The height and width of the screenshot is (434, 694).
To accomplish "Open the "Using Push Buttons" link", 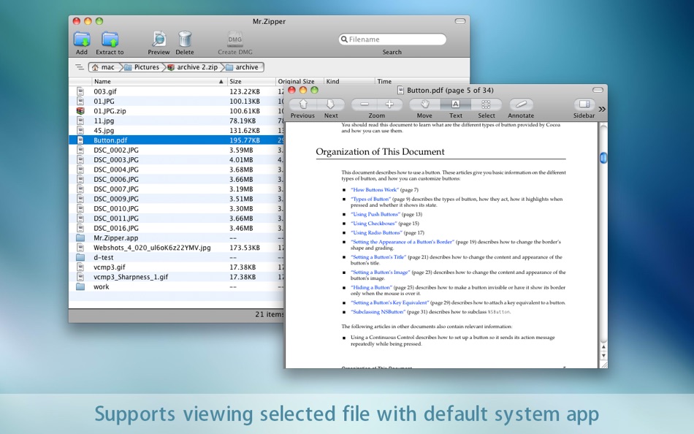I will pyautogui.click(x=375, y=214).
